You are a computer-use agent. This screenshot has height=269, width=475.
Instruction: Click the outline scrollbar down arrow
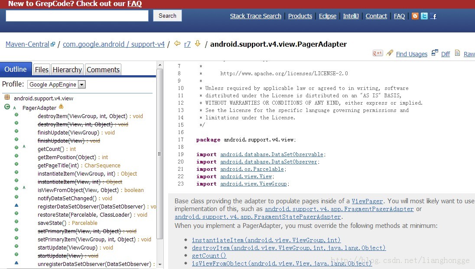pyautogui.click(x=160, y=265)
